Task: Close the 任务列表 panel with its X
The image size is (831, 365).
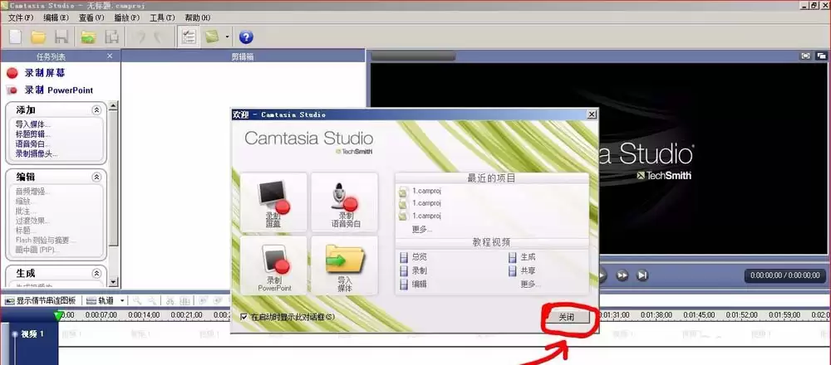Action: tap(110, 56)
